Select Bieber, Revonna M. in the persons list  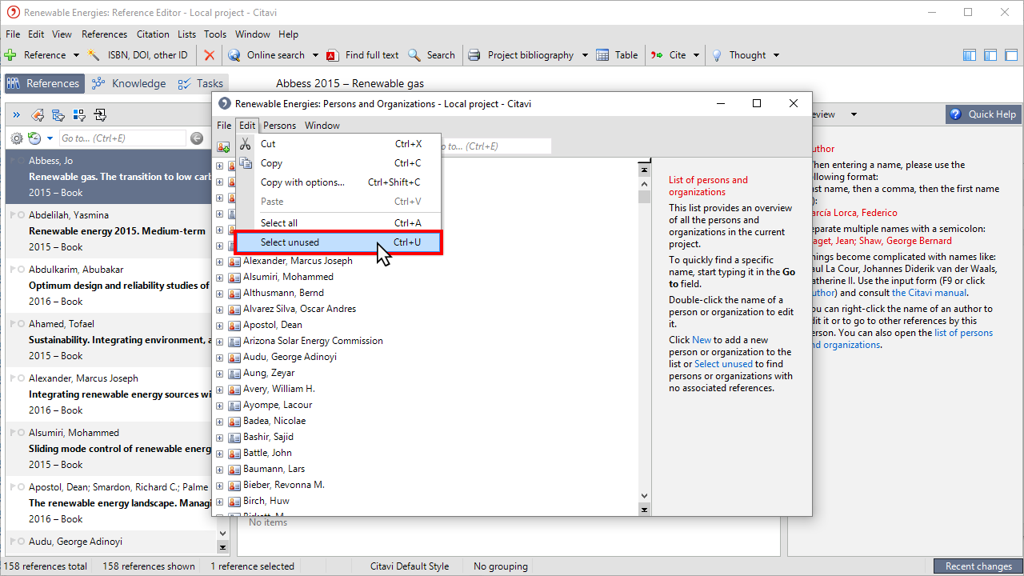click(x=284, y=485)
